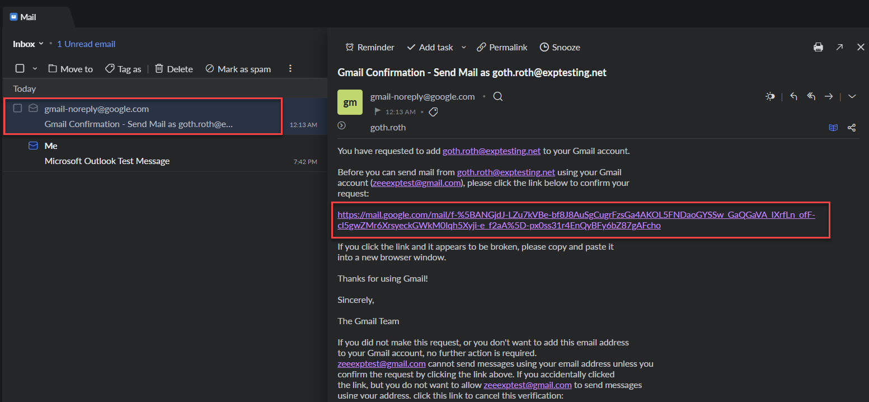Open email in new window icon
Viewport: 869px width, 402px height.
839,48
